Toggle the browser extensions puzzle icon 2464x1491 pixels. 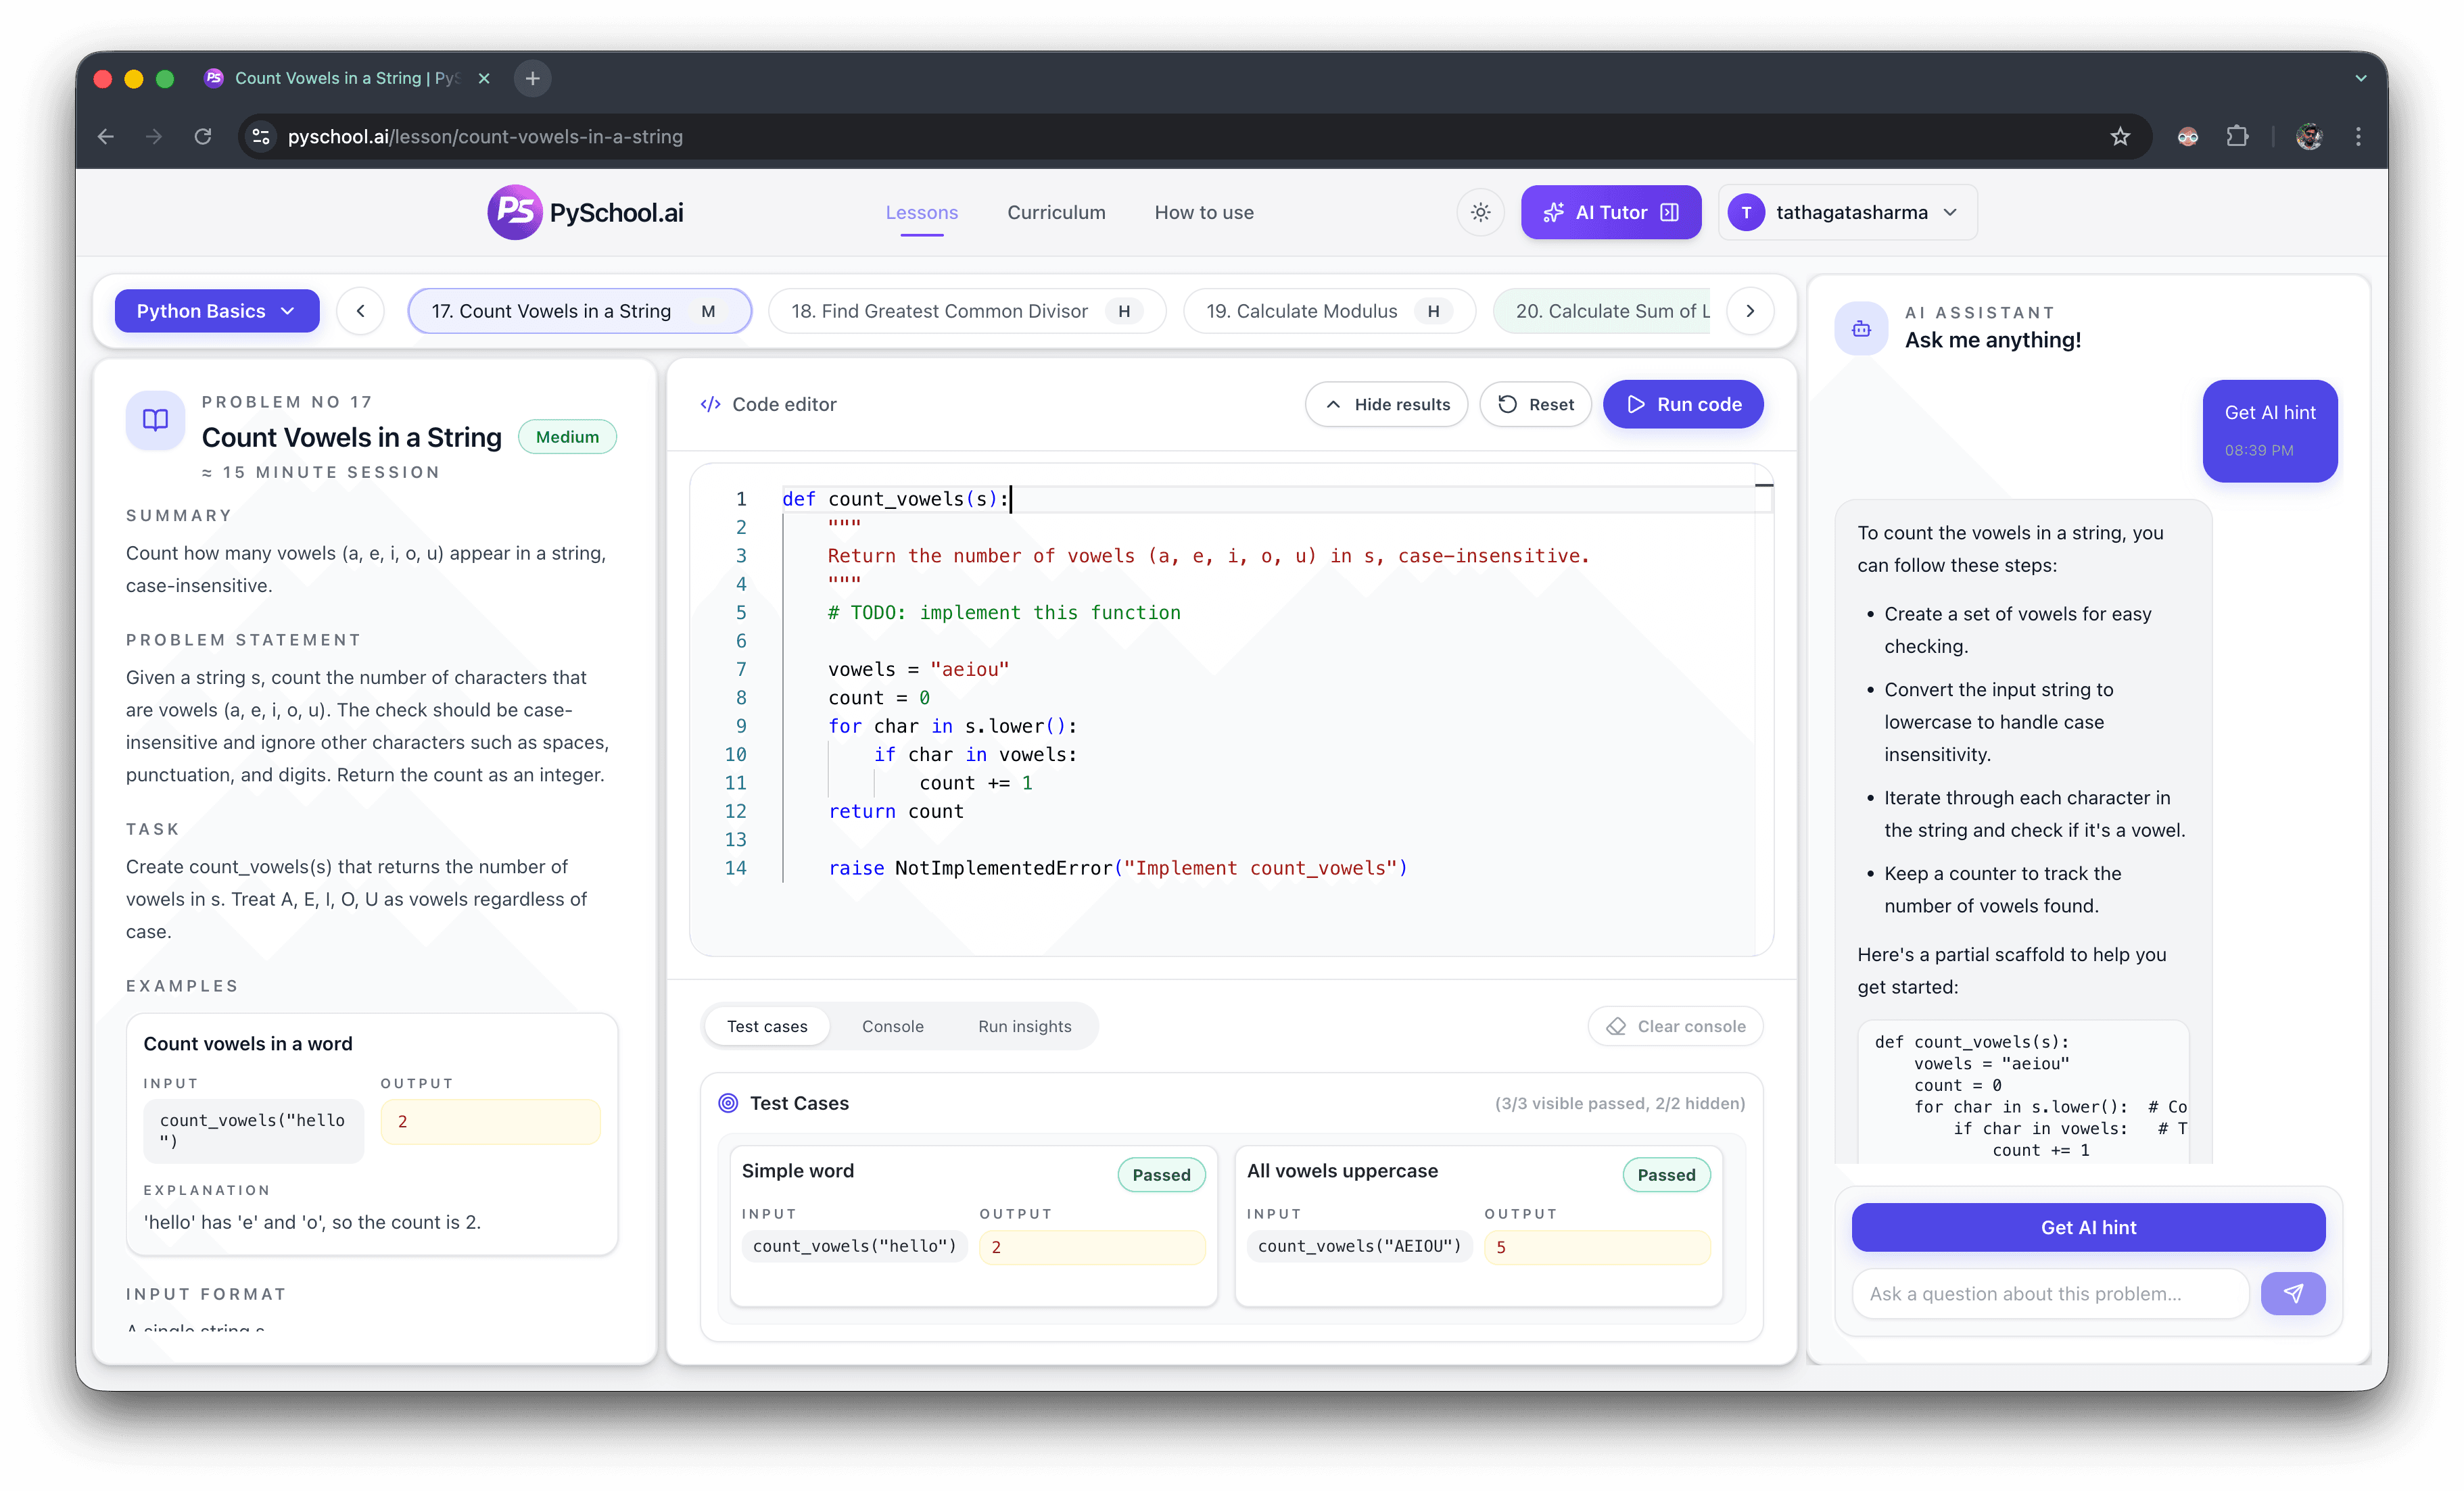pos(2237,136)
